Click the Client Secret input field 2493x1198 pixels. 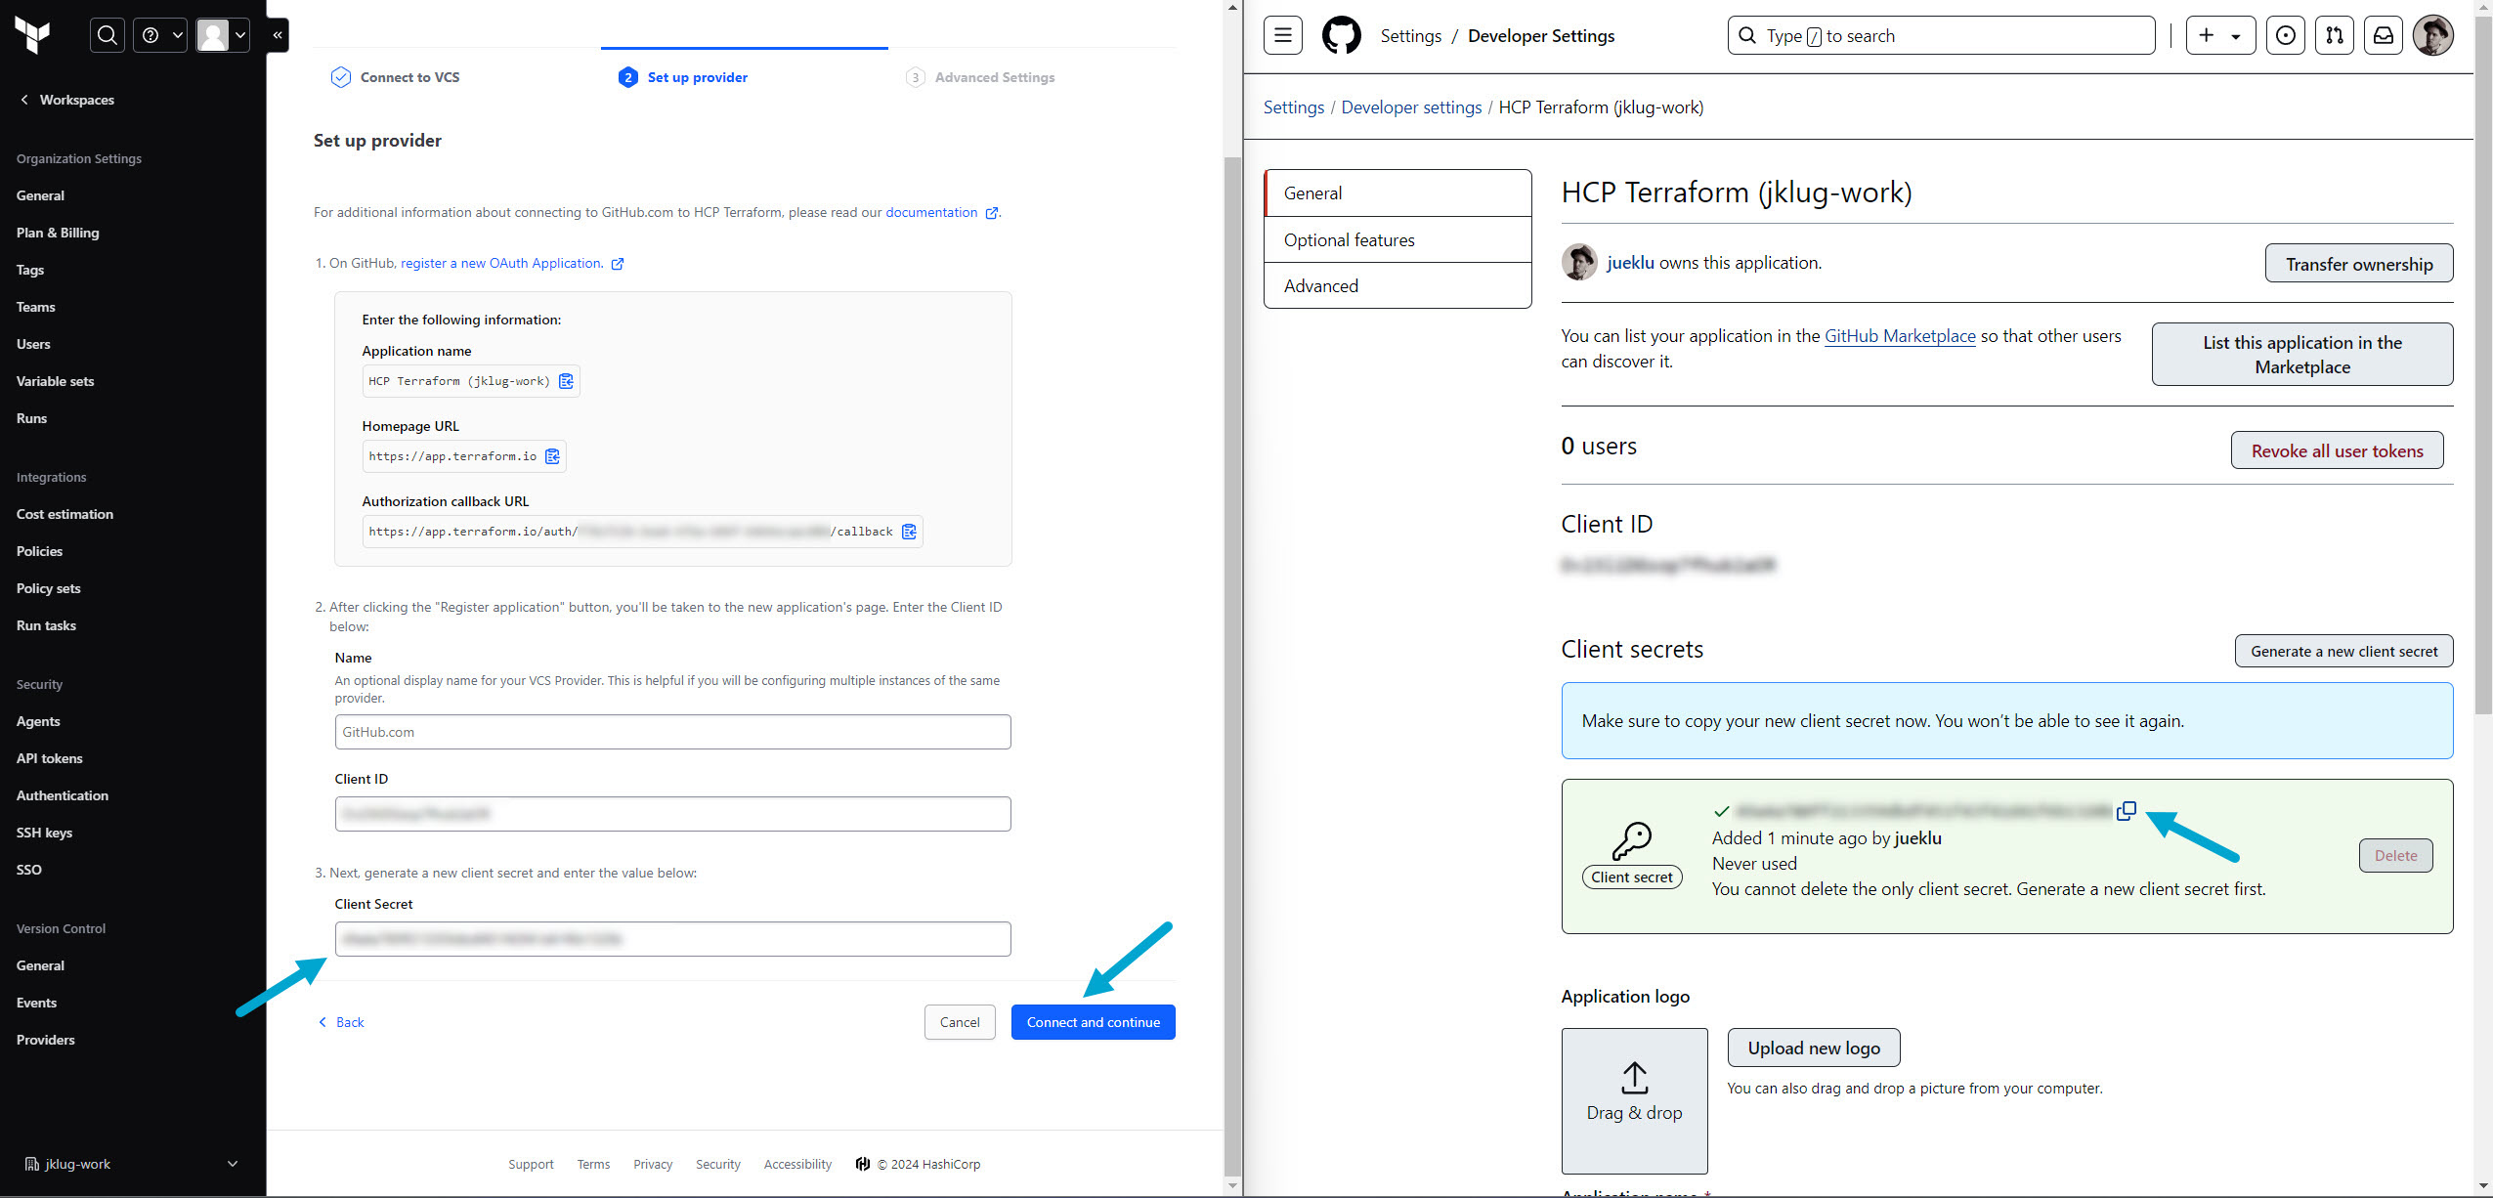tap(672, 939)
